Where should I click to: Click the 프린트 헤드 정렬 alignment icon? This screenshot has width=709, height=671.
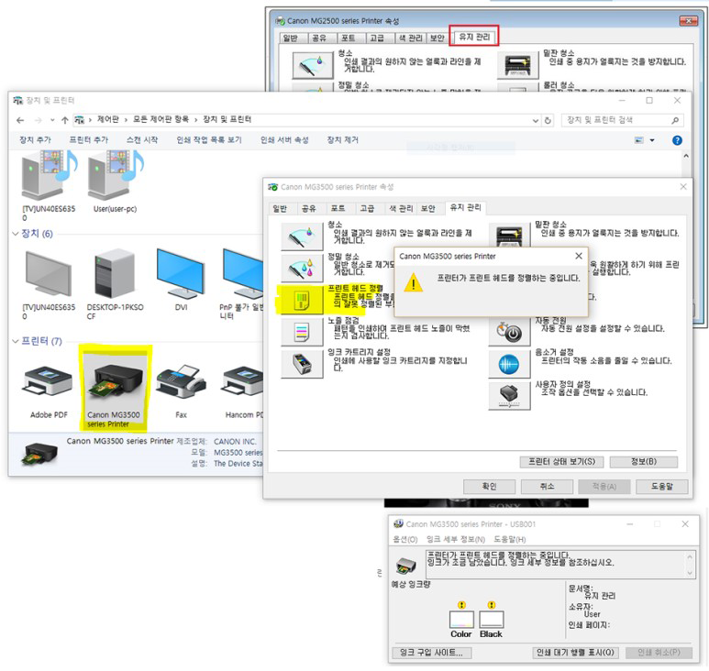tap(302, 300)
